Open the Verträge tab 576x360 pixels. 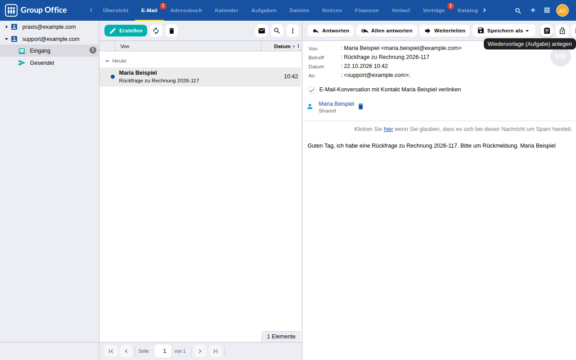(434, 10)
